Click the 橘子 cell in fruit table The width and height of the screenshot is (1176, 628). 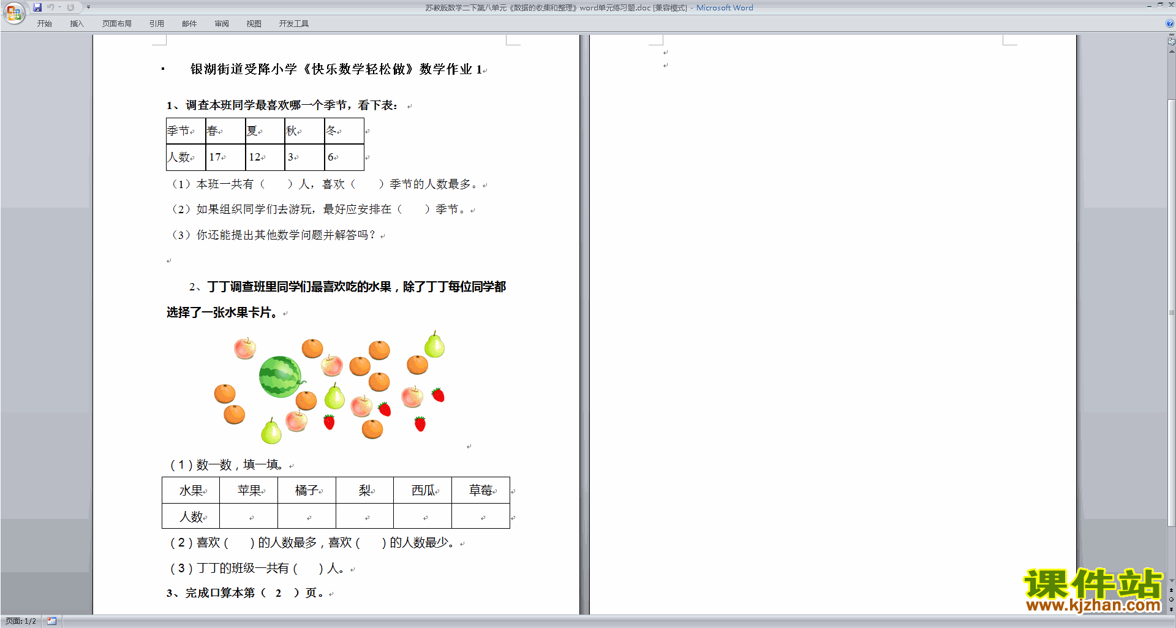coord(307,491)
